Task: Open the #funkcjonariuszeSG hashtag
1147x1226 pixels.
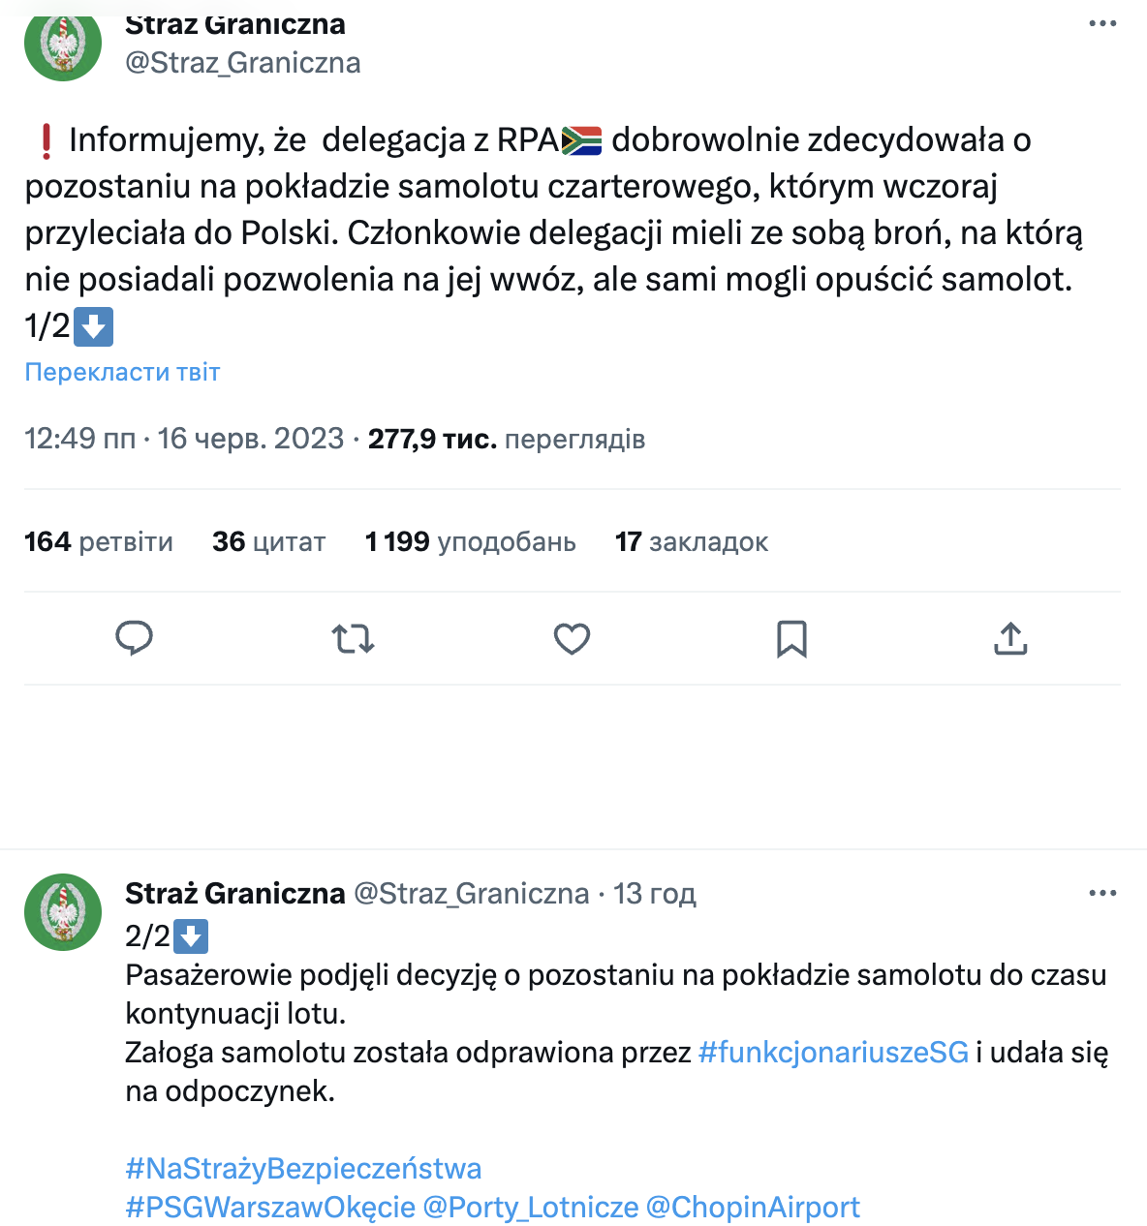Action: coord(833,1053)
